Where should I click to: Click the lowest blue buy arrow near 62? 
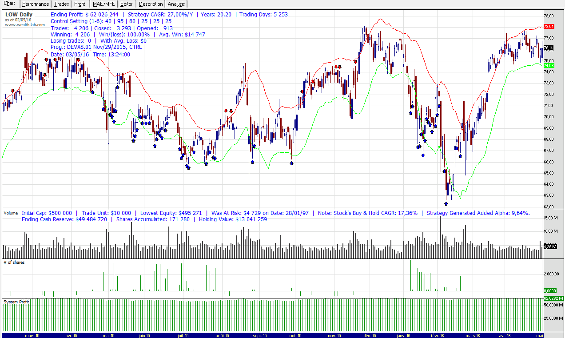point(446,203)
